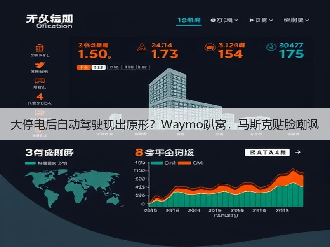The image size is (330, 247).
Task: Click the person icon beside 1.73
Action: coord(142,47)
